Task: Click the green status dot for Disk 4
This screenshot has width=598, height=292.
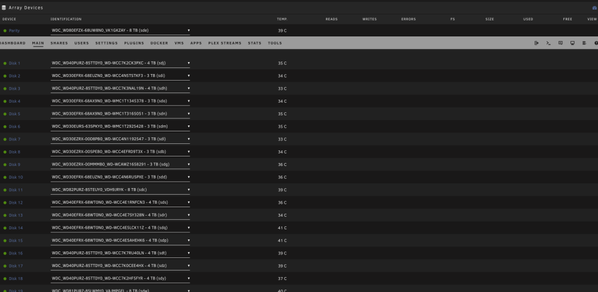Action: point(5,102)
